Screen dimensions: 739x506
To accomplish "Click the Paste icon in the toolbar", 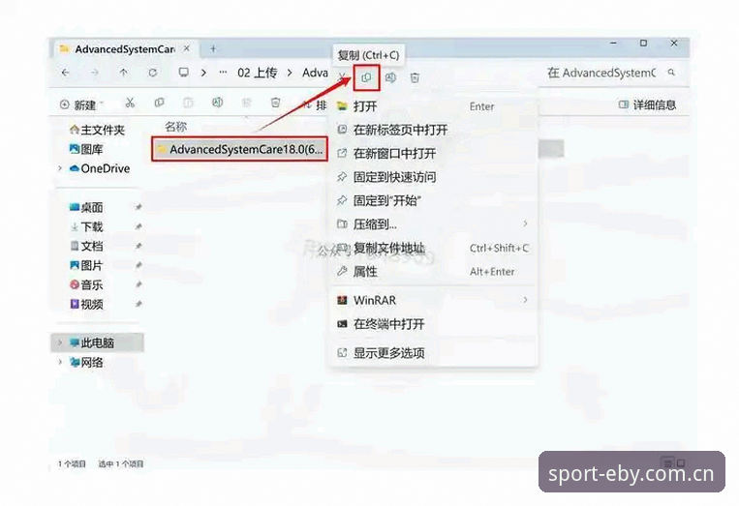I will coord(188,103).
